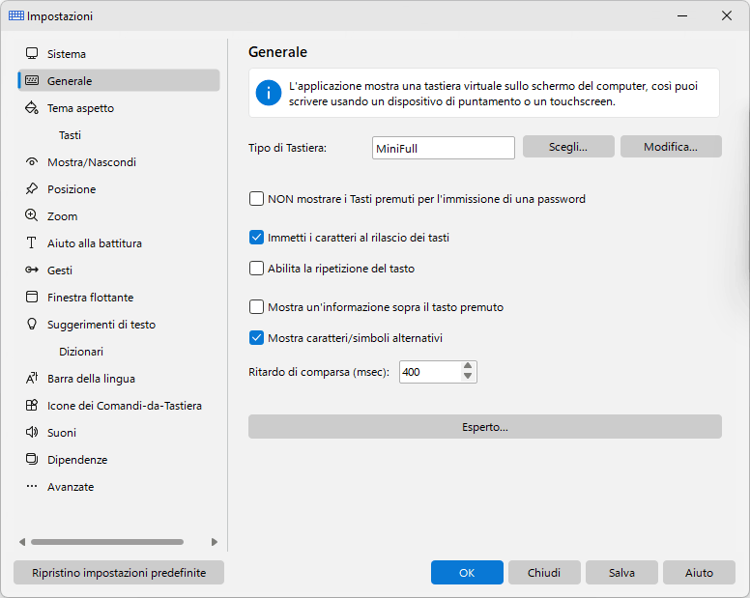750x598 pixels.
Task: Click the blue info icon in banner
Action: point(269,93)
